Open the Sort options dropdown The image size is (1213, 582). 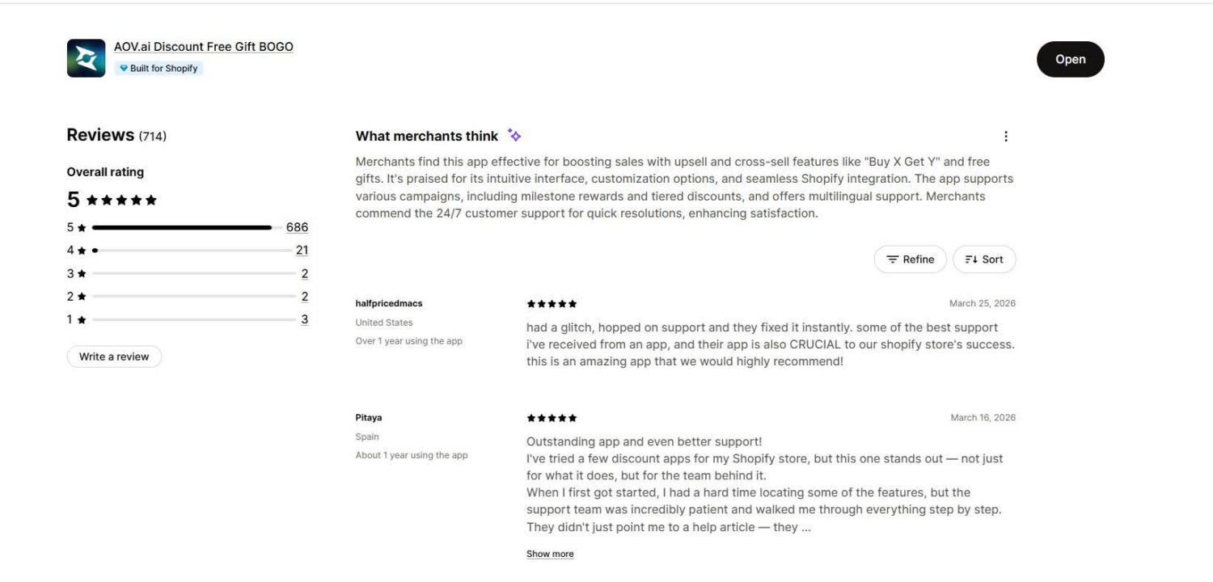[x=984, y=259]
